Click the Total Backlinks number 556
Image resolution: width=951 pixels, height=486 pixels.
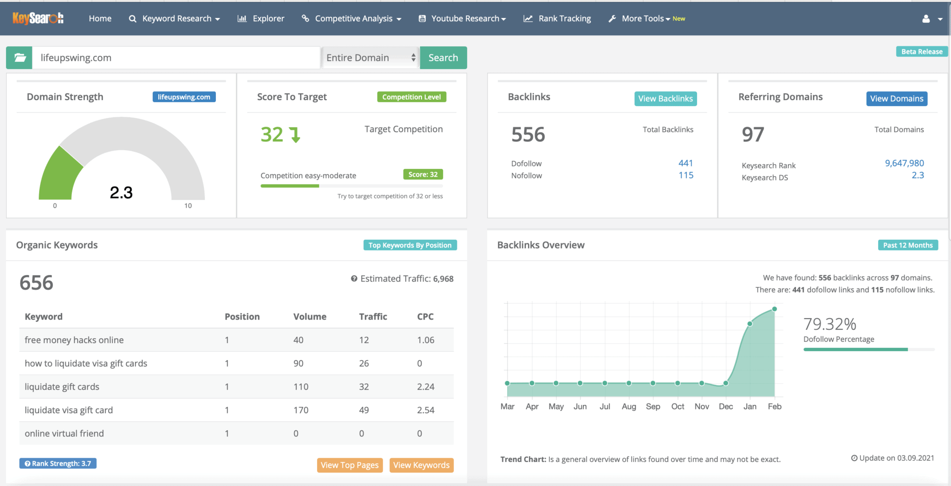[528, 134]
